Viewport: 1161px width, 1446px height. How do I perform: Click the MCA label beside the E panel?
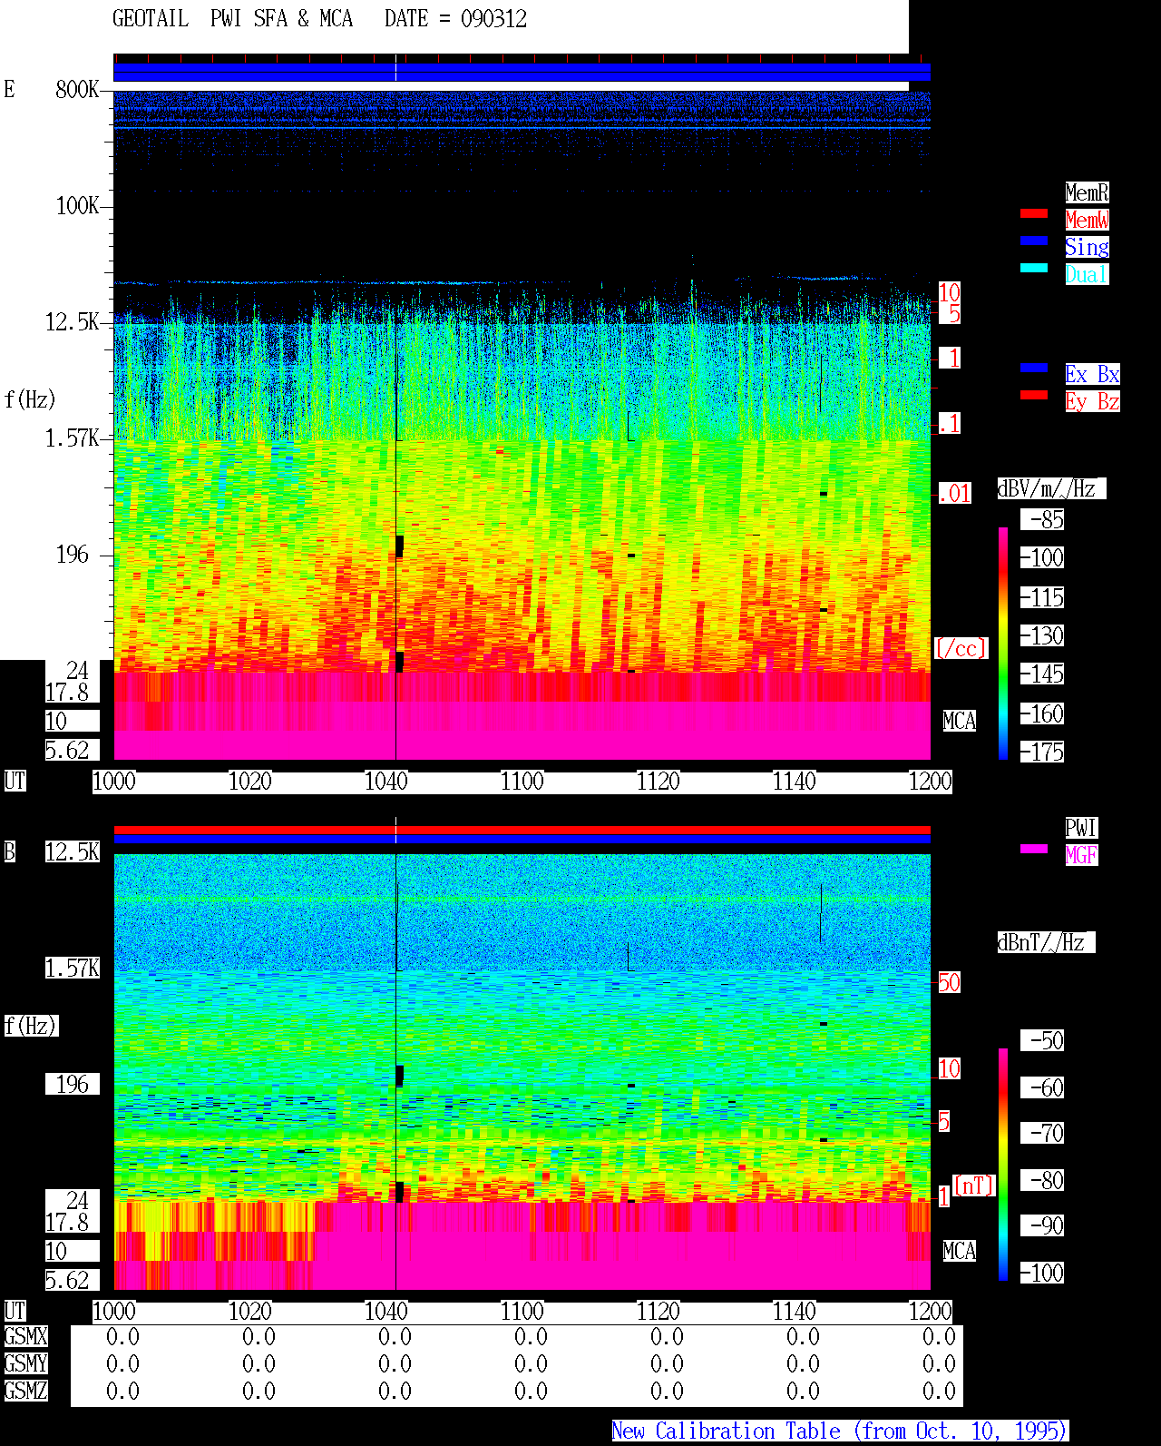[960, 722]
